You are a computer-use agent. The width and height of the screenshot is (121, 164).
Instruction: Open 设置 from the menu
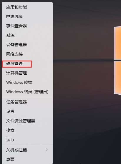pyautogui.click(x=27, y=111)
